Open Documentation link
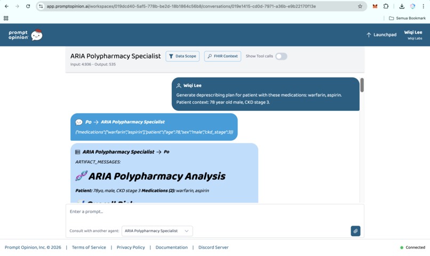Screen dimensions: 430x256 172,247
